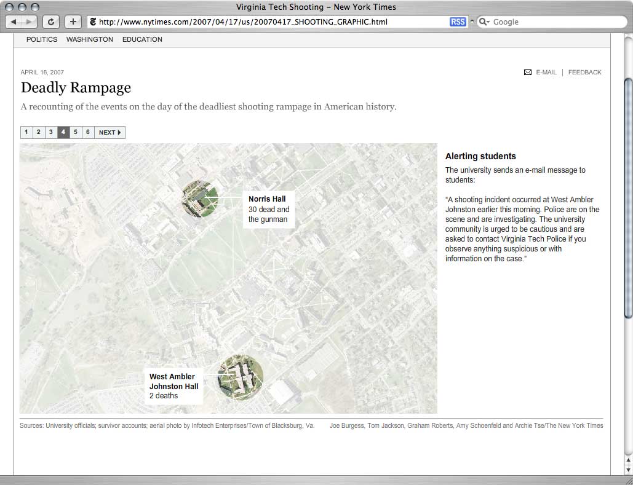Go to slide 6 of graphic
633x485 pixels.
tap(88, 132)
